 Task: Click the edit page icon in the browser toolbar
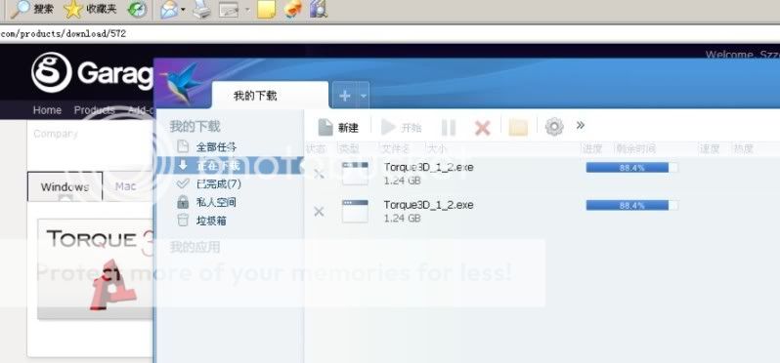tap(229, 10)
